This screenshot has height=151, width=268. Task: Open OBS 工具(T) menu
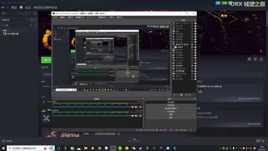(x=112, y=17)
